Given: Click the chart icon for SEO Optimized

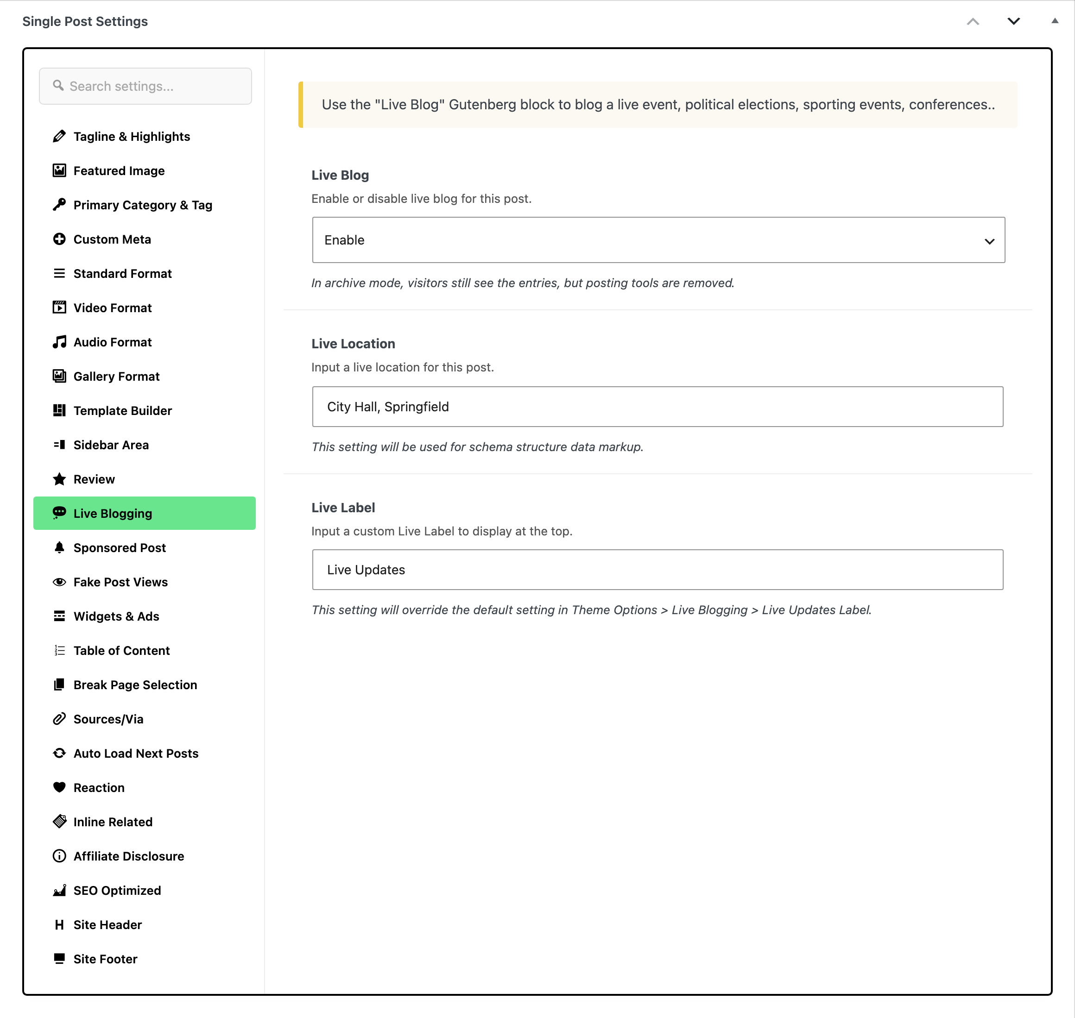Looking at the screenshot, I should coord(59,890).
